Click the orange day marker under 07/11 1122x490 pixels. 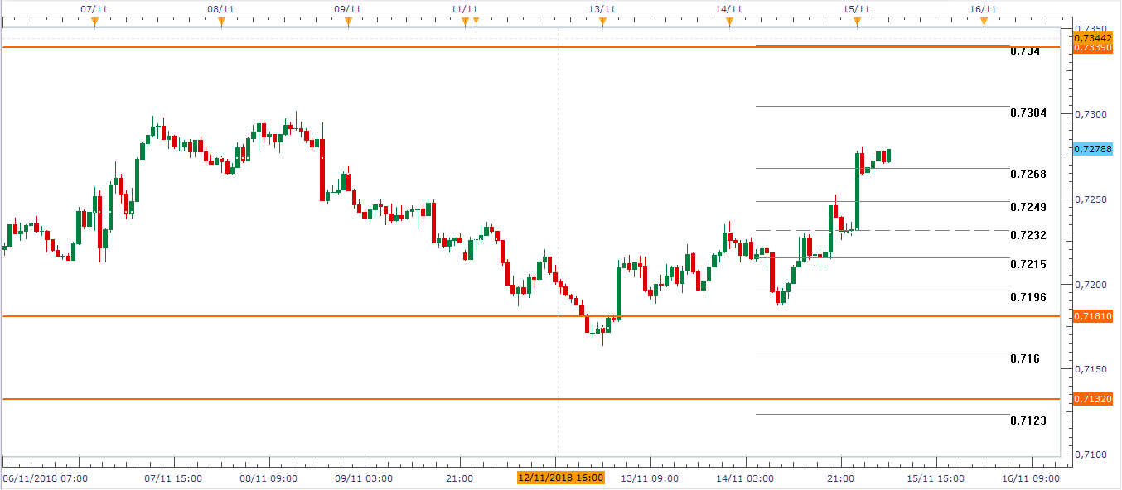point(94,22)
